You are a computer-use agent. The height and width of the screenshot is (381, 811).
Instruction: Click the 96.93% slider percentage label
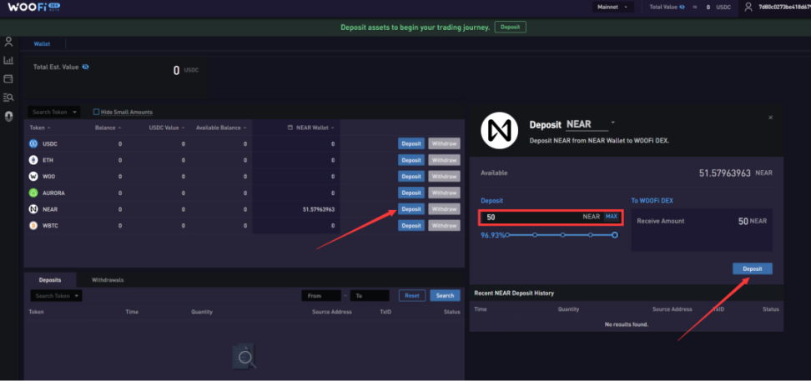click(x=493, y=235)
